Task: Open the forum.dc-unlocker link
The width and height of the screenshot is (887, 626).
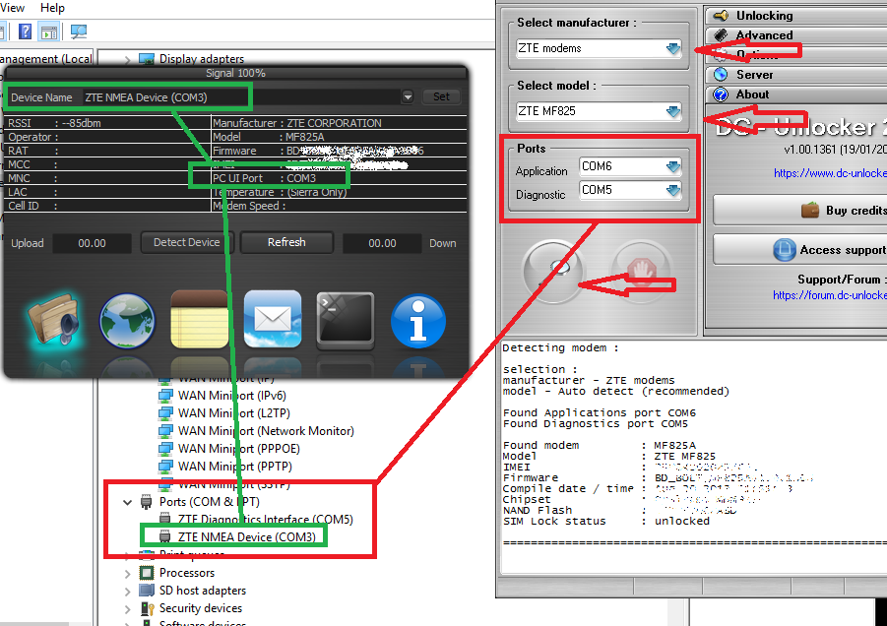Action: [x=830, y=295]
